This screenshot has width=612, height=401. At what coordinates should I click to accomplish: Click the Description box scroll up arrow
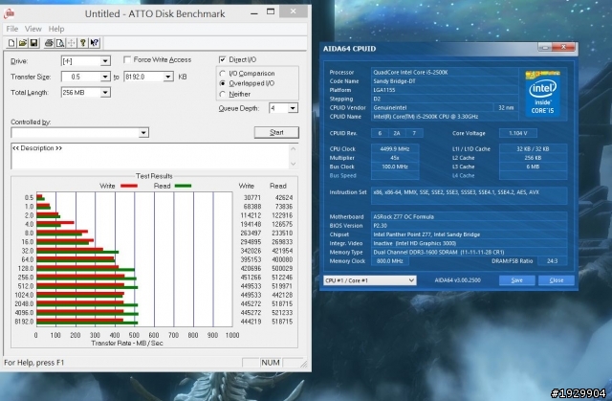294,148
